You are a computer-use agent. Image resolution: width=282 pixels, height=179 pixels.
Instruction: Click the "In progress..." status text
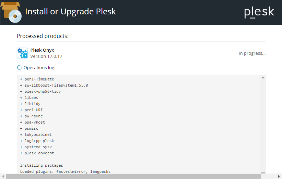252,53
